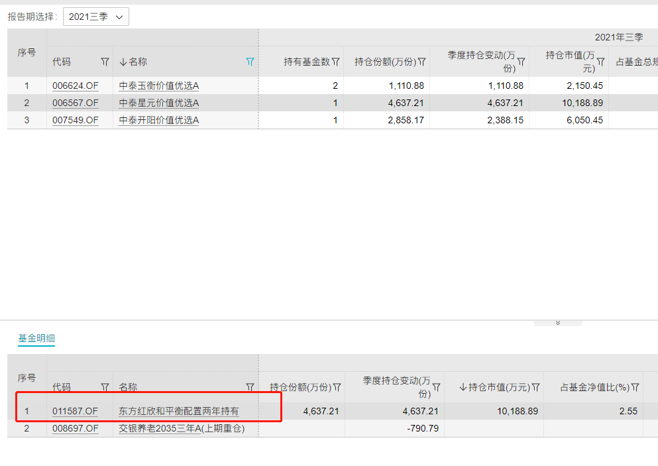Click filter icon beside bottom 名称 column
This screenshot has height=466, width=658.
coord(250,387)
